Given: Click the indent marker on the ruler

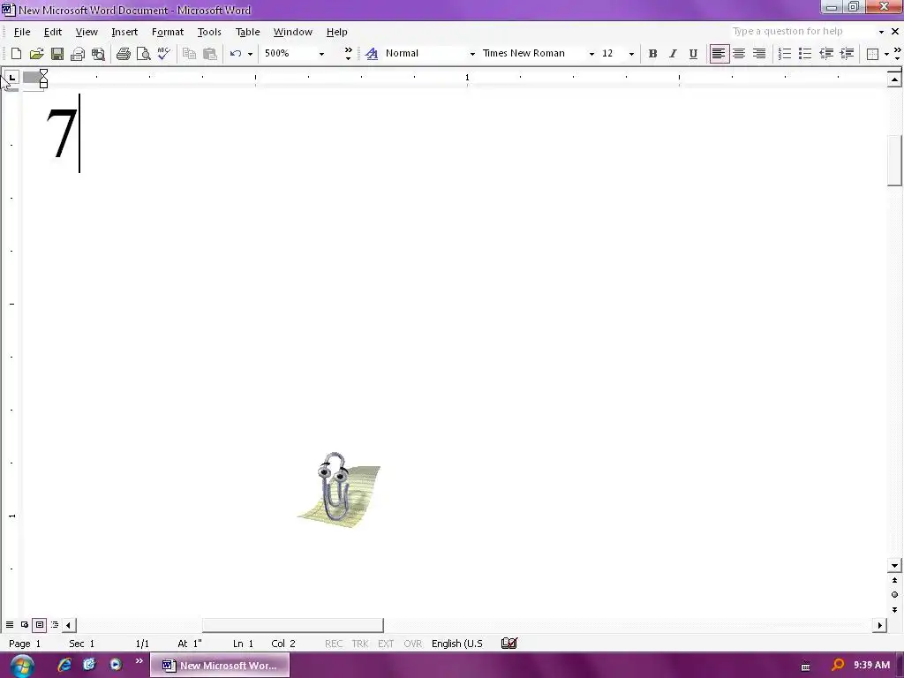Looking at the screenshot, I should [43, 79].
